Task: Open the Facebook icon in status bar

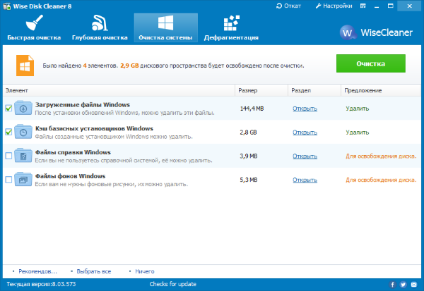Action: (x=392, y=285)
